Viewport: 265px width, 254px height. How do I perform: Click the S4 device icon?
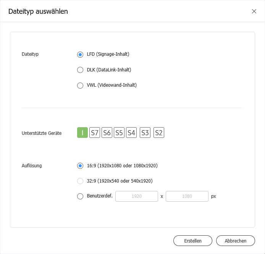coord(131,133)
